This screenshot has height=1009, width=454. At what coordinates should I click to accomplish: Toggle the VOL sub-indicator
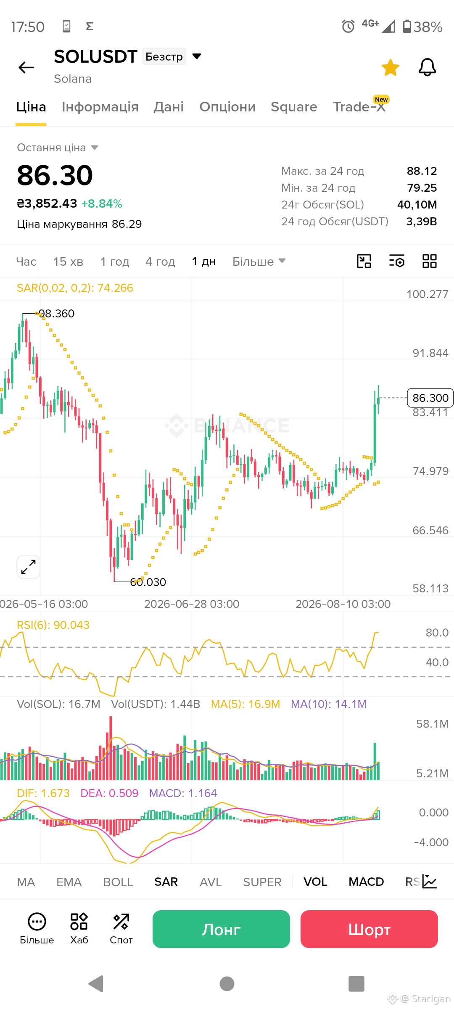[x=315, y=882]
